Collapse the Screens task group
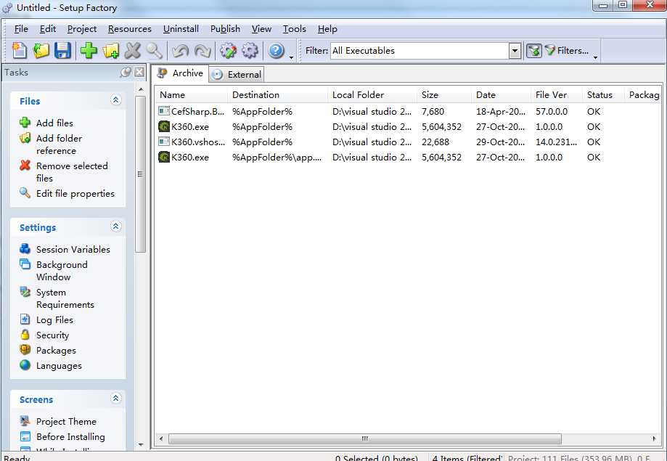Viewport: 667px width, 461px height. click(x=115, y=399)
